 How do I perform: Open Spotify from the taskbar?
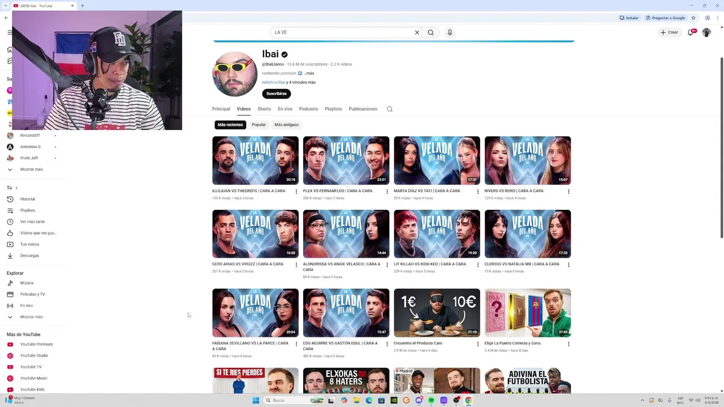click(431, 400)
